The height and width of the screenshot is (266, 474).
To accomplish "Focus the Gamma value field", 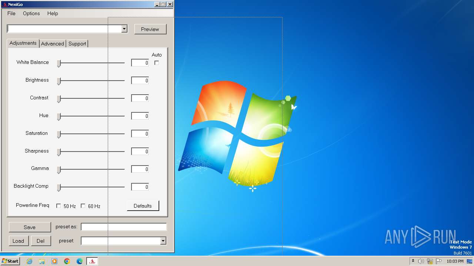I will click(x=140, y=169).
